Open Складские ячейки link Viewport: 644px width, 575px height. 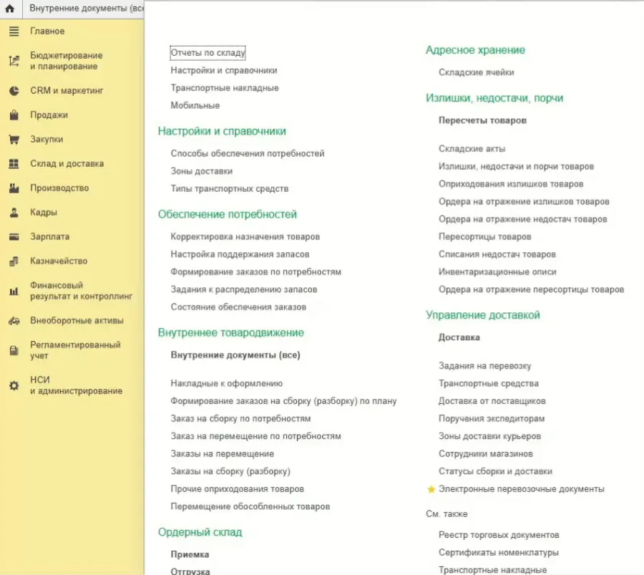coord(477,72)
